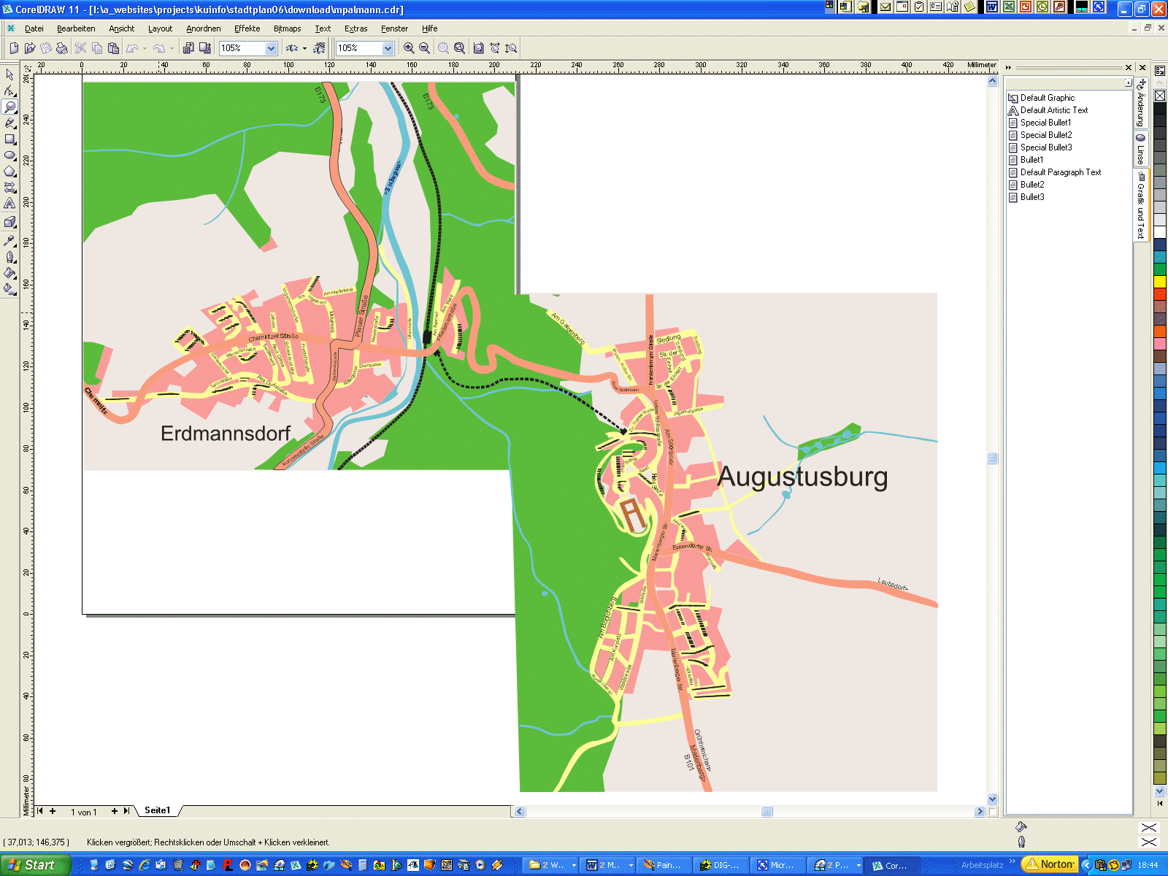
Task: Click the Windows Start button
Action: (34, 865)
